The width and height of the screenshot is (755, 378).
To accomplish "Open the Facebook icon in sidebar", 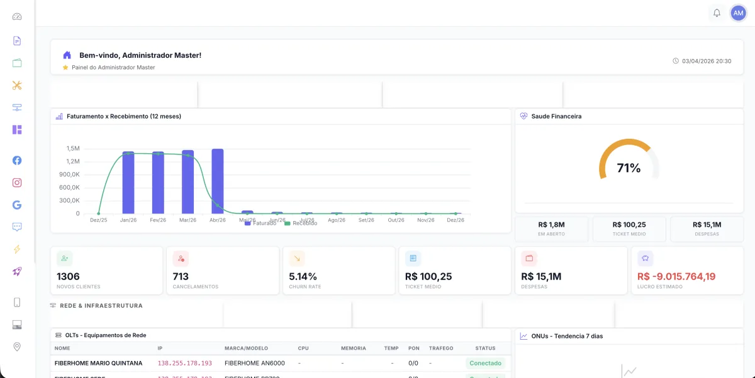I will [x=17, y=160].
